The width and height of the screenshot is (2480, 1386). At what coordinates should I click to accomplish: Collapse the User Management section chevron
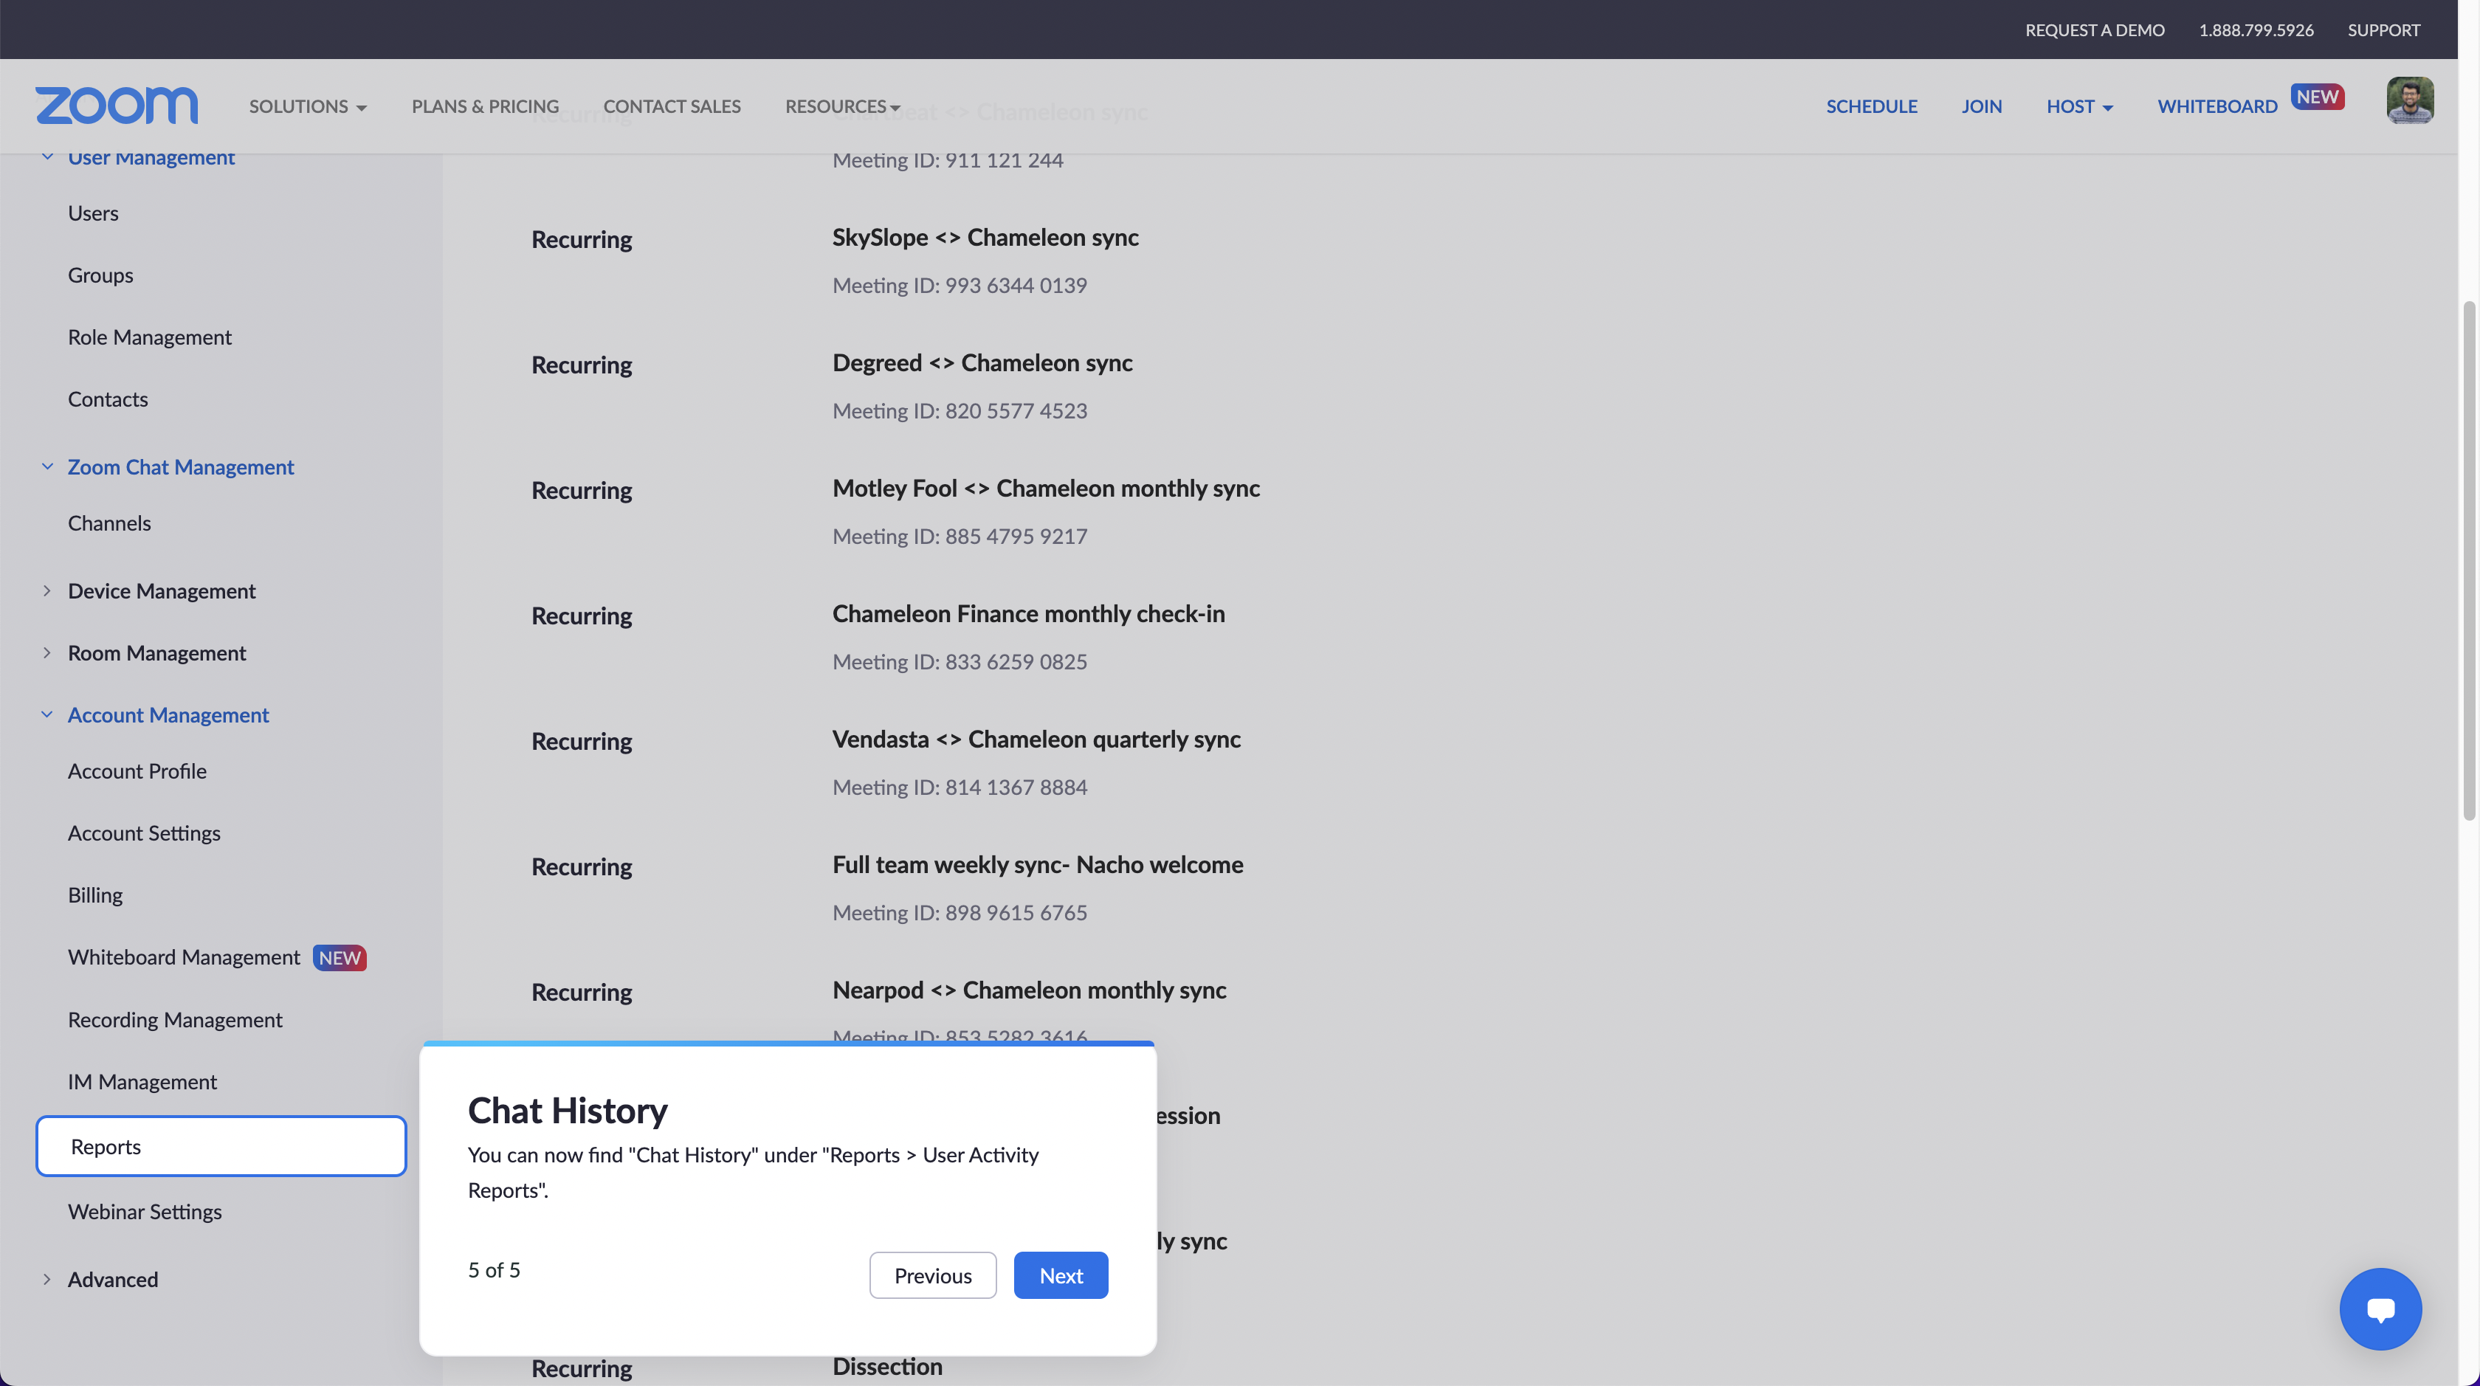[x=46, y=157]
